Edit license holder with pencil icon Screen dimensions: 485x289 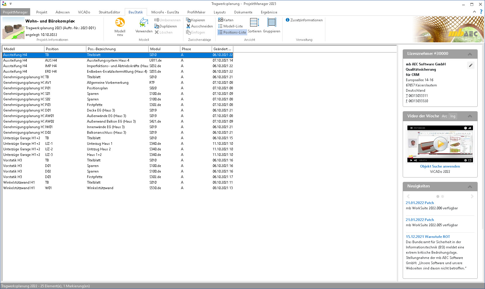point(470,65)
